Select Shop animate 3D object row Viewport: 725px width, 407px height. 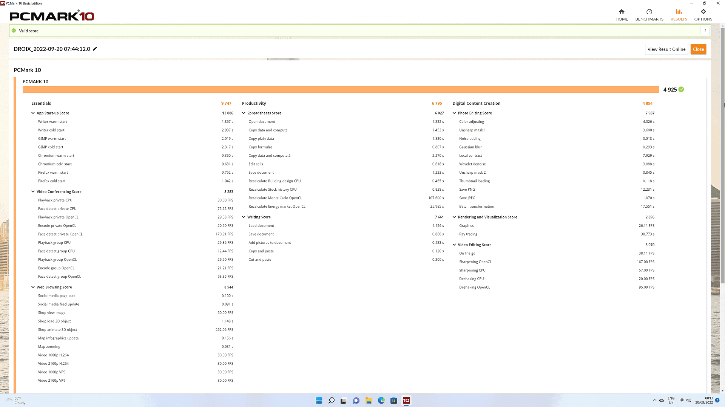click(135, 330)
